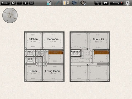This screenshot has height=99, width=132.
Task: Click Kitchen area value 16.0 m²
Action: (33, 42)
